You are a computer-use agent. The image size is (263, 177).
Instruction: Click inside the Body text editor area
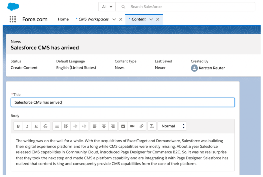click(123, 152)
